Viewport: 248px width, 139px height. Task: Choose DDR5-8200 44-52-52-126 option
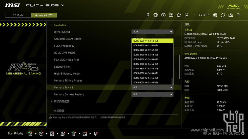coord(152,41)
